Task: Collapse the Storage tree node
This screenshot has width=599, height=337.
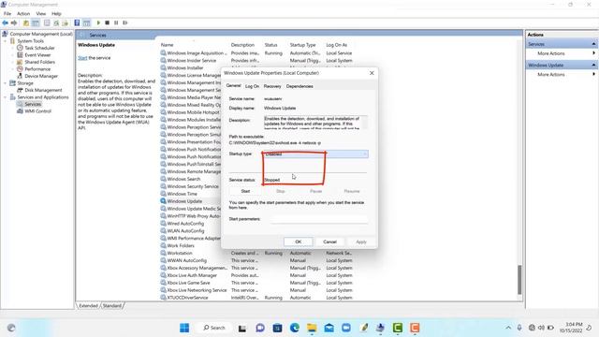Action: (x=6, y=83)
